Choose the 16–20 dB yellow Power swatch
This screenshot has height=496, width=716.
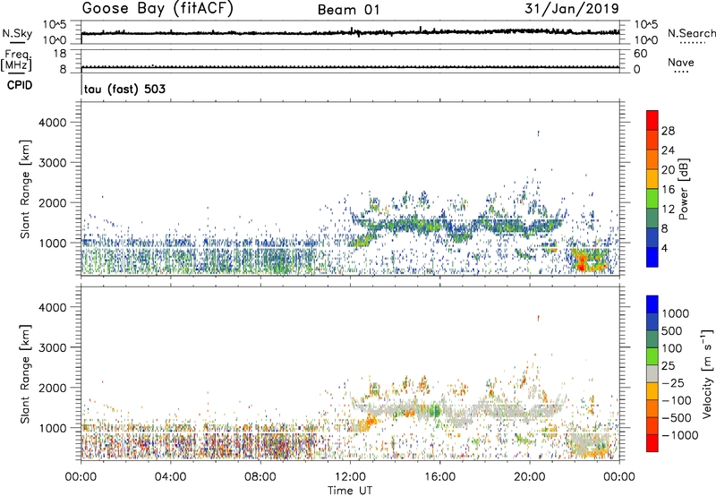click(652, 179)
